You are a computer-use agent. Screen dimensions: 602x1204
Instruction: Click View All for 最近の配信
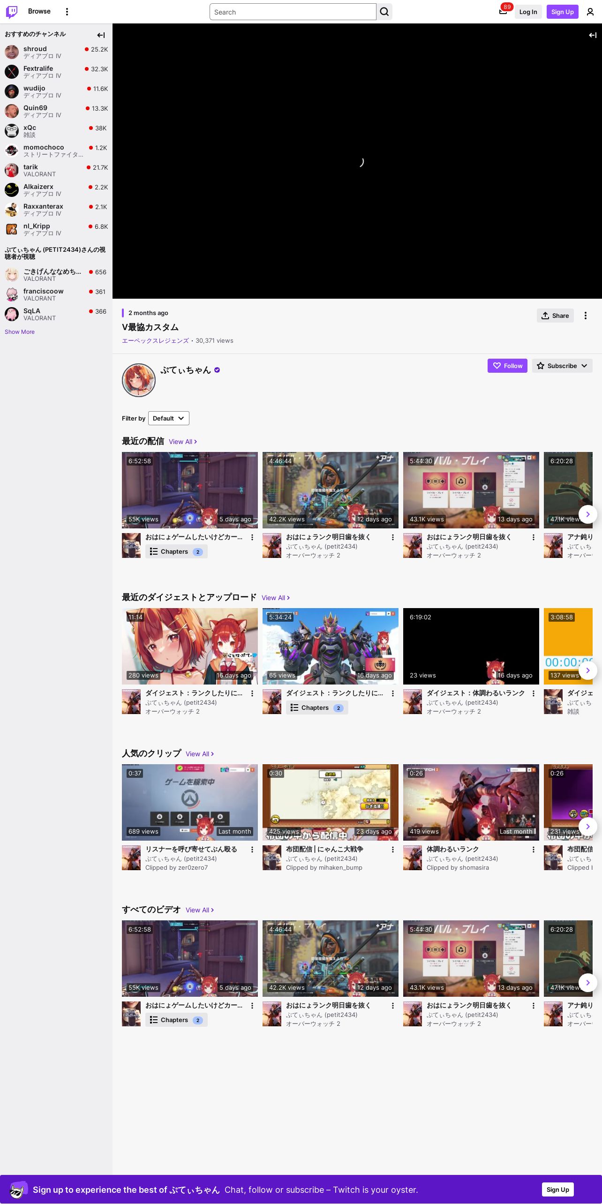(183, 442)
